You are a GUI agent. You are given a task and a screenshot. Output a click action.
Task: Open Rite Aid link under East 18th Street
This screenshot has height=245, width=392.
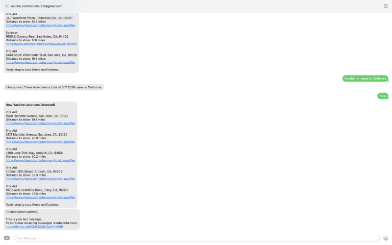point(41,179)
